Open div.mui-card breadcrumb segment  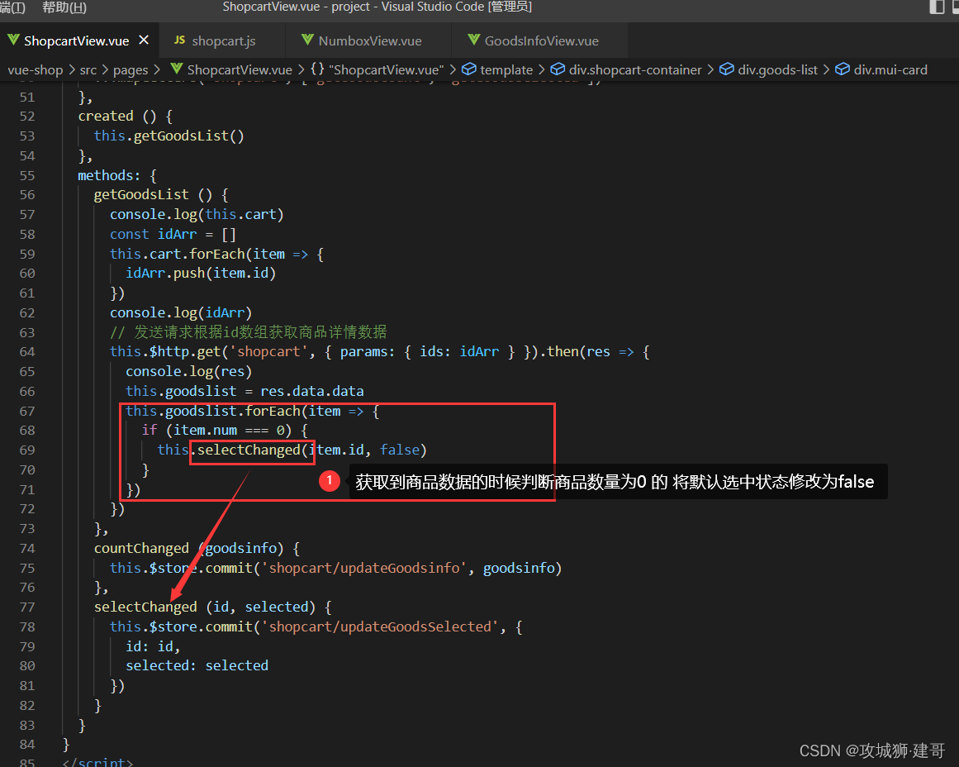click(x=890, y=69)
